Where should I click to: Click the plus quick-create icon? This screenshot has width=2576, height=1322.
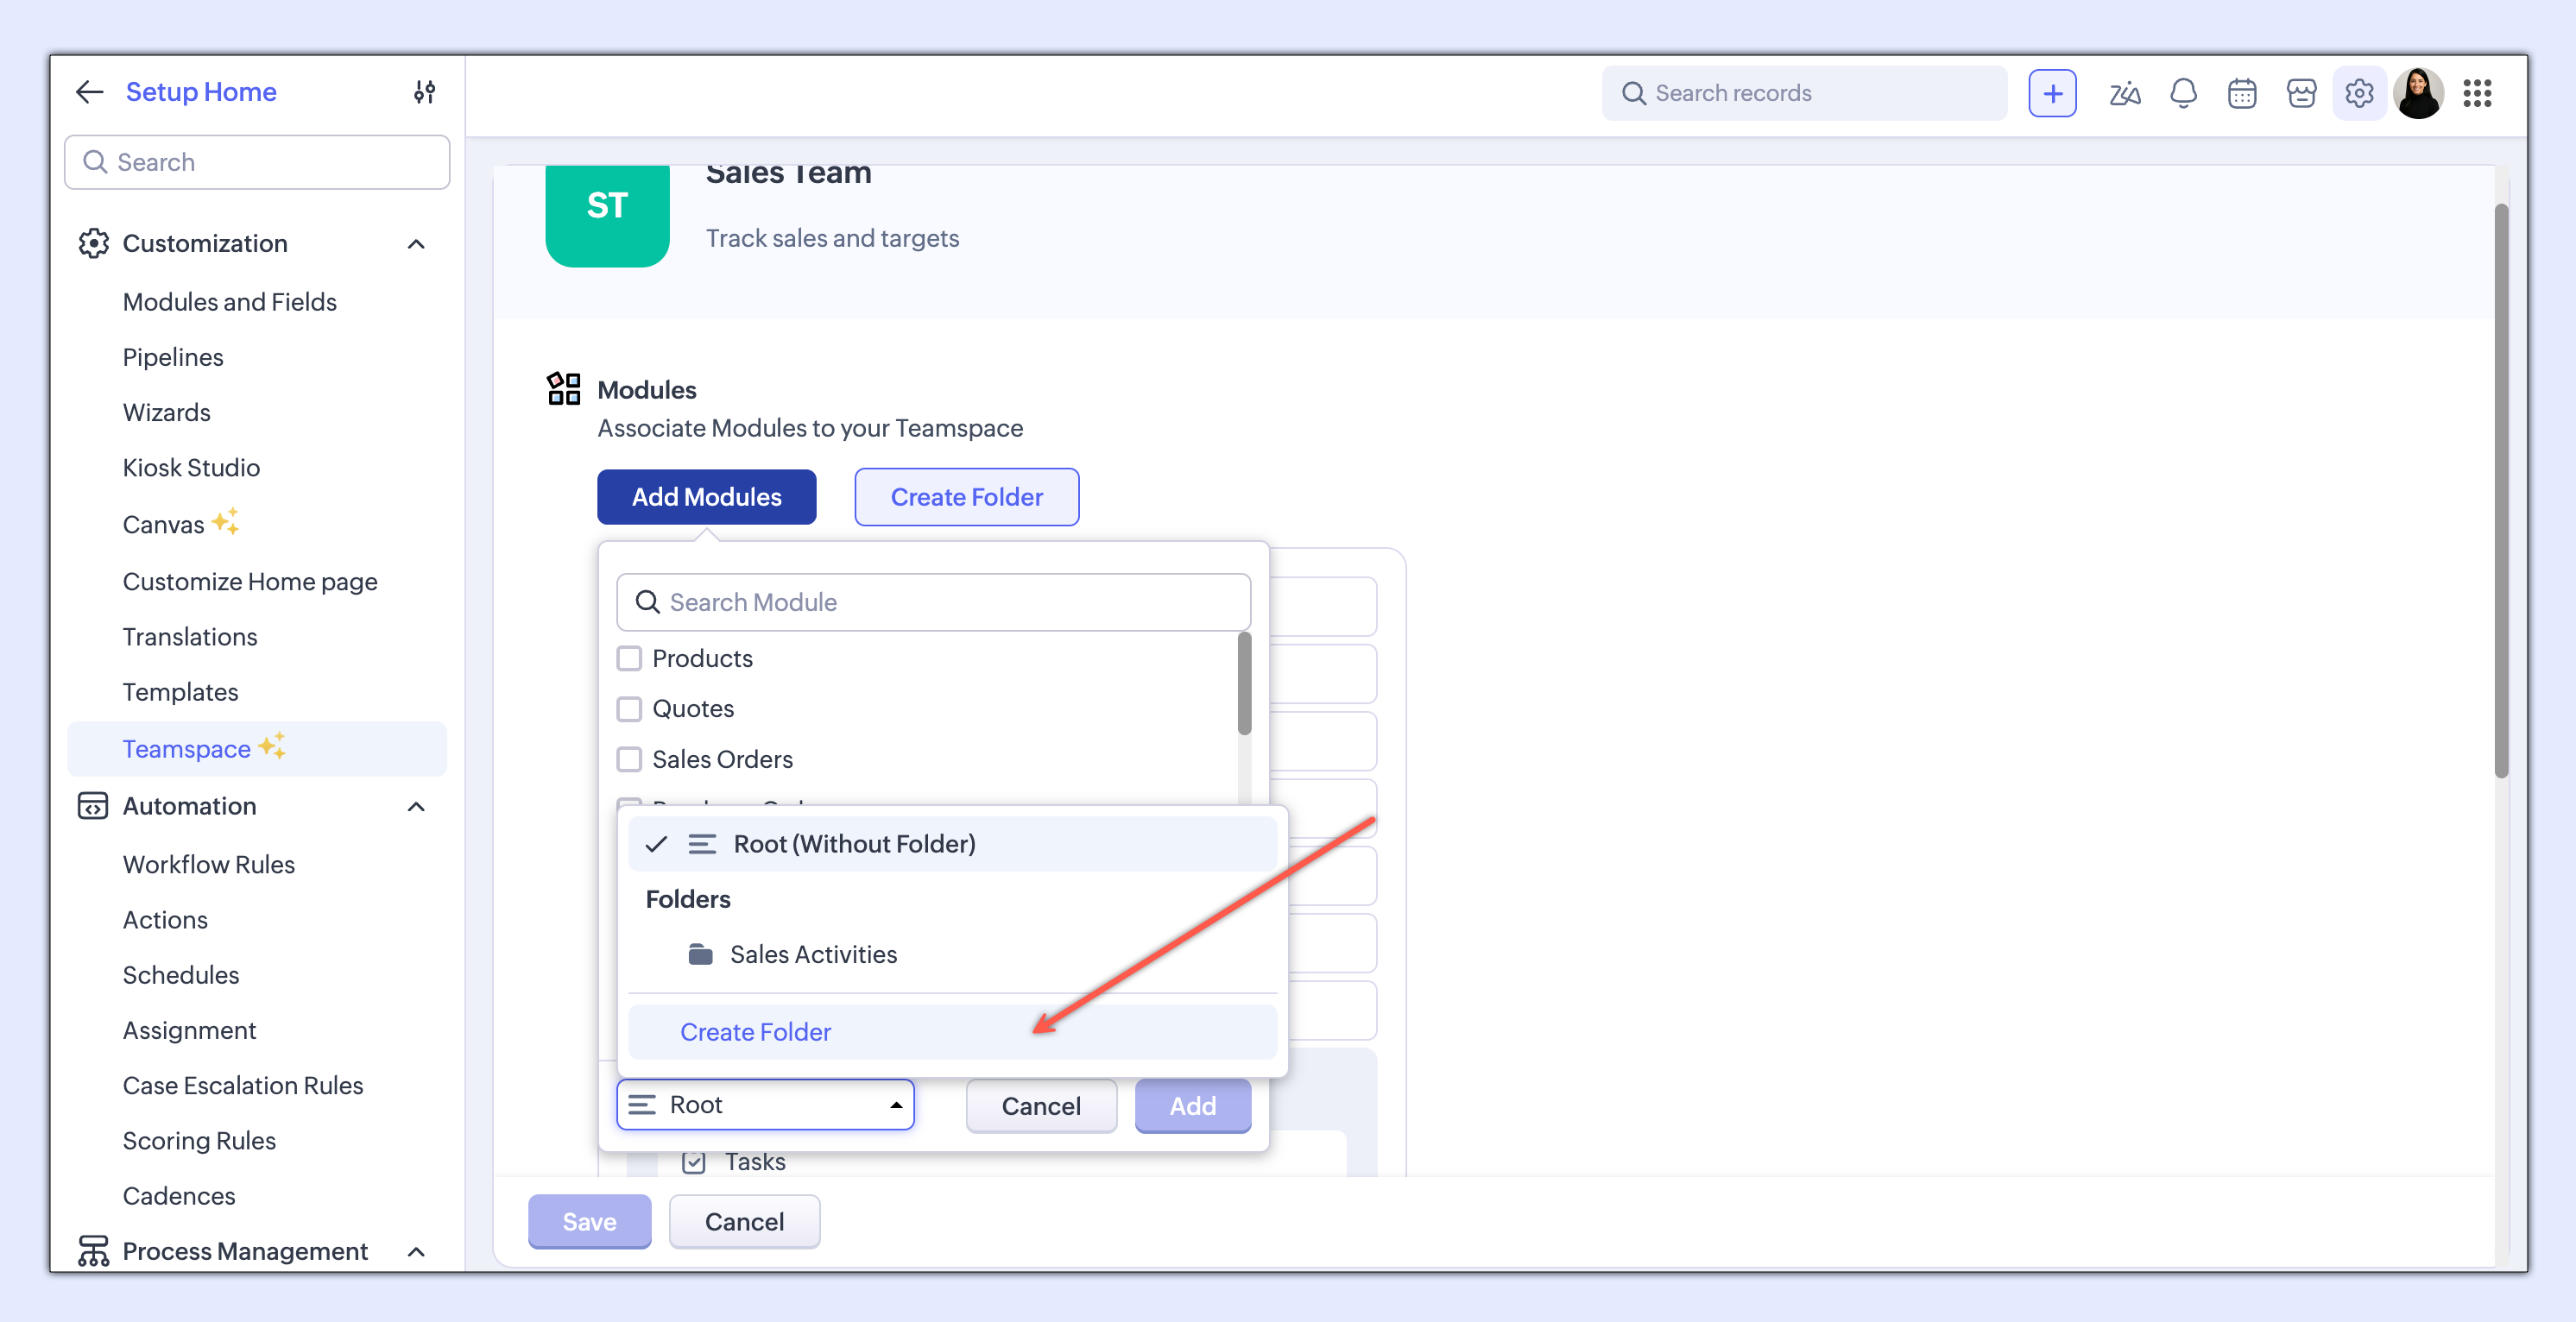click(2052, 93)
